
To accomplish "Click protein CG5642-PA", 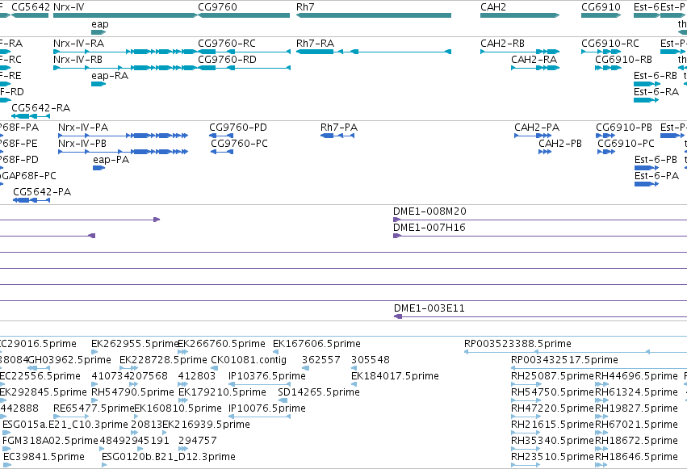I will pos(31,200).
